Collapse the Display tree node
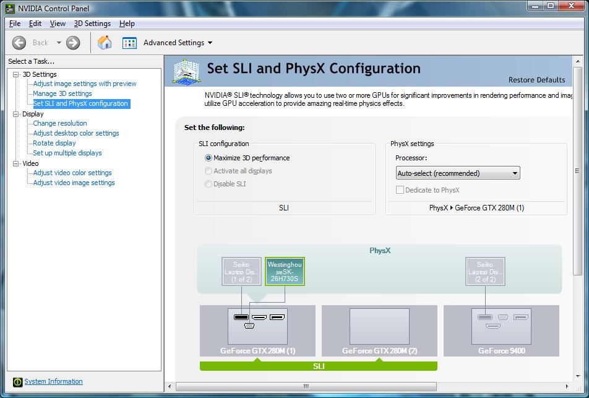Viewport: 589px width, 398px height. 16,114
